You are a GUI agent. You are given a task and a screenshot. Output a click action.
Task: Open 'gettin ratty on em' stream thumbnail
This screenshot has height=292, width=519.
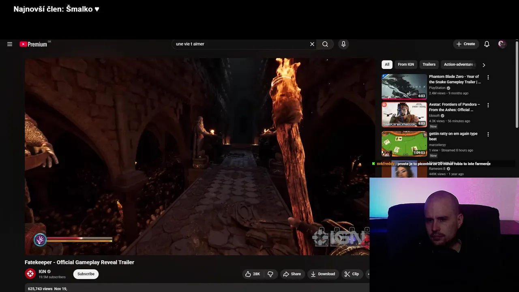(404, 143)
